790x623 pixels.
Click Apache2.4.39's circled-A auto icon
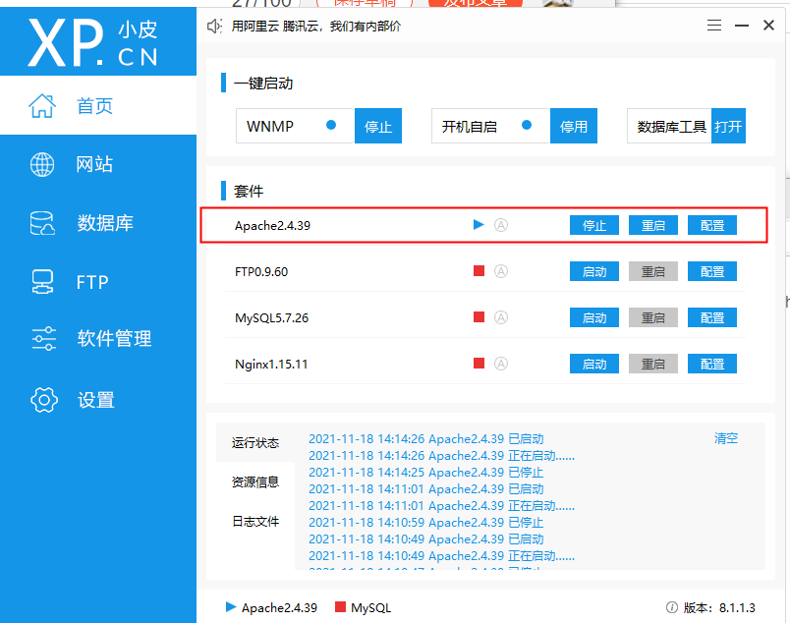501,224
